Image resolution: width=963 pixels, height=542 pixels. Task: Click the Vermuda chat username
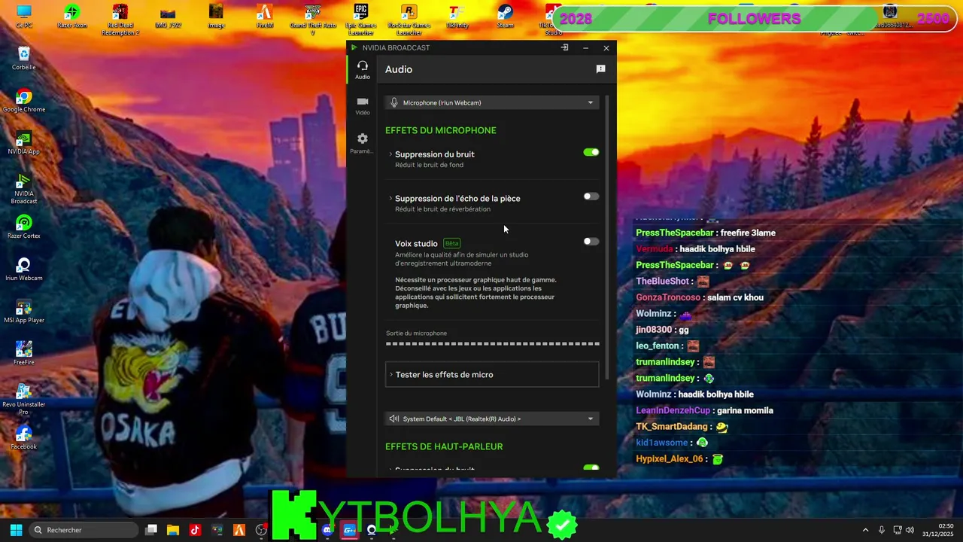[x=654, y=249]
